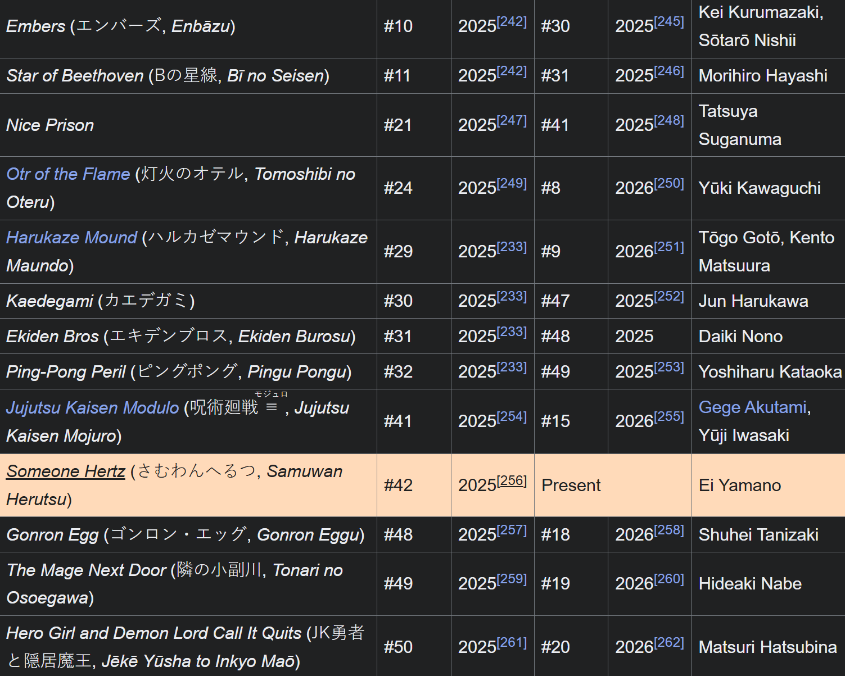845x676 pixels.
Task: Jump to citation [259] in Mage Next Door row
Action: click(512, 579)
